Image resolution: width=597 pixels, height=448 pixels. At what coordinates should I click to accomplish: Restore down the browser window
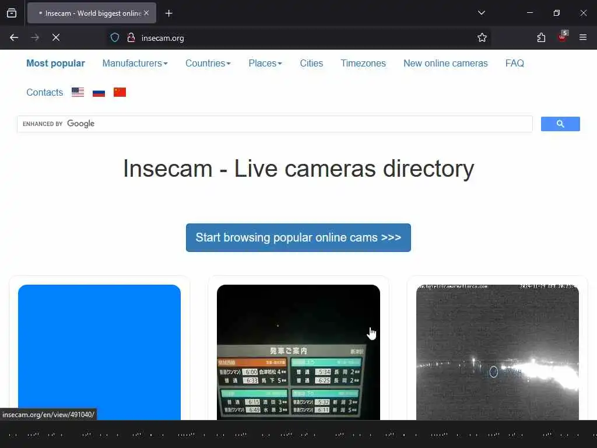point(557,13)
